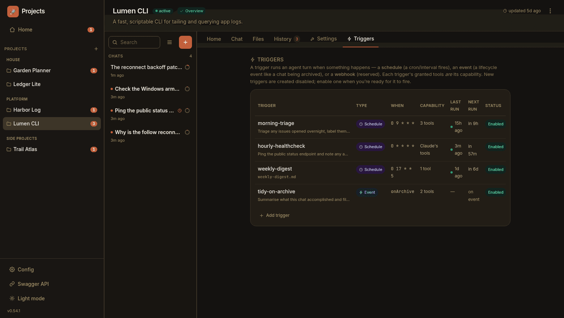Screen dimensions: 564x318
Task: Click '2 tools' capability of tidy-on-archive
Action: coord(427,192)
